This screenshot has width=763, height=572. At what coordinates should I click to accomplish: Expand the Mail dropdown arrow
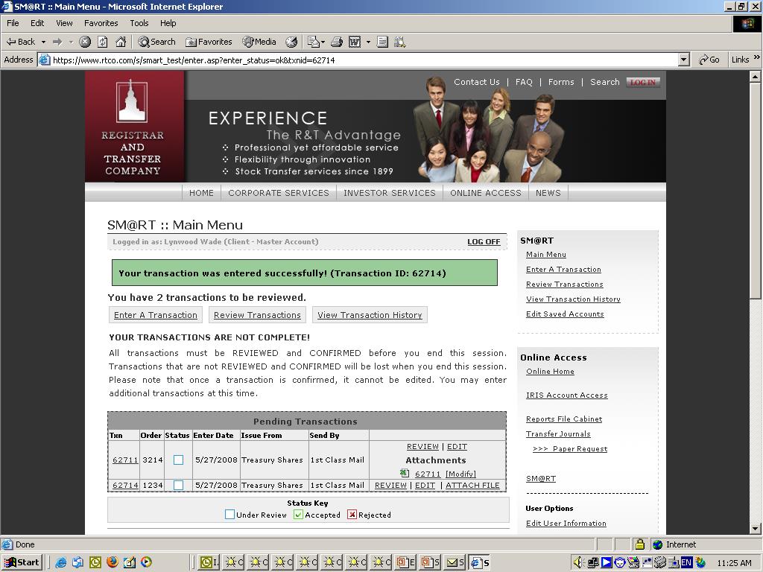coord(323,42)
